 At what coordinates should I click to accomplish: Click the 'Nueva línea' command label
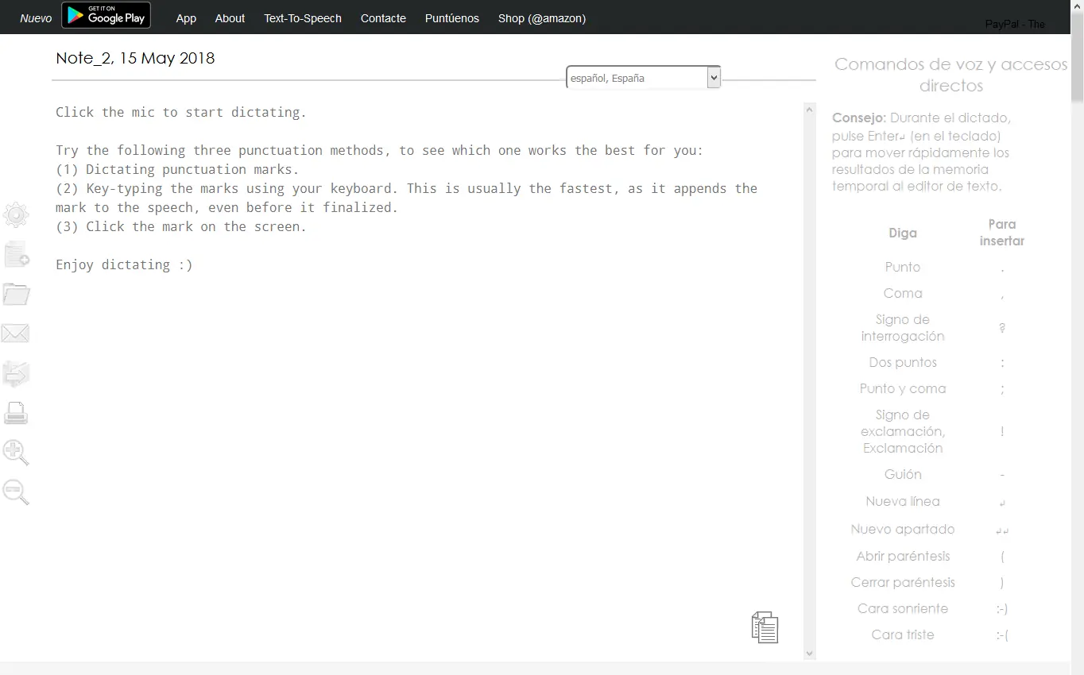pos(903,501)
